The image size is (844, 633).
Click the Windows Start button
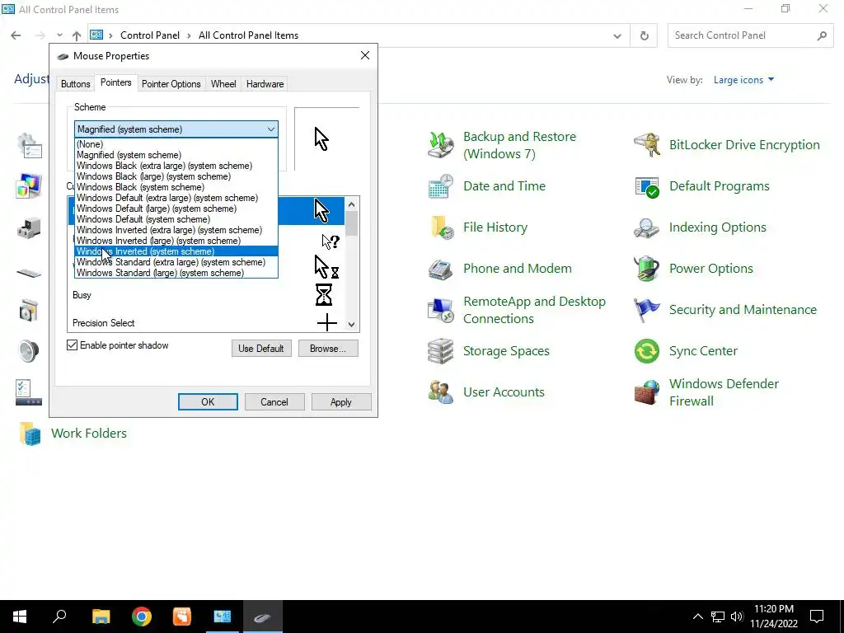[x=20, y=617]
